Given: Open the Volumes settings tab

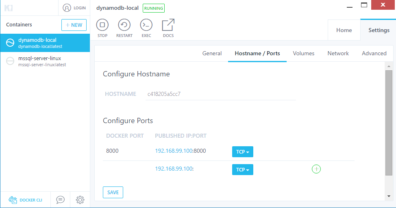Looking at the screenshot, I should (304, 53).
